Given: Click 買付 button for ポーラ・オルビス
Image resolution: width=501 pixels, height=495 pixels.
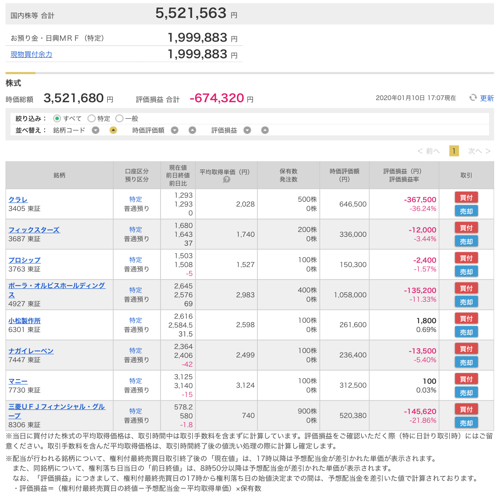Looking at the screenshot, I should coord(466,288).
